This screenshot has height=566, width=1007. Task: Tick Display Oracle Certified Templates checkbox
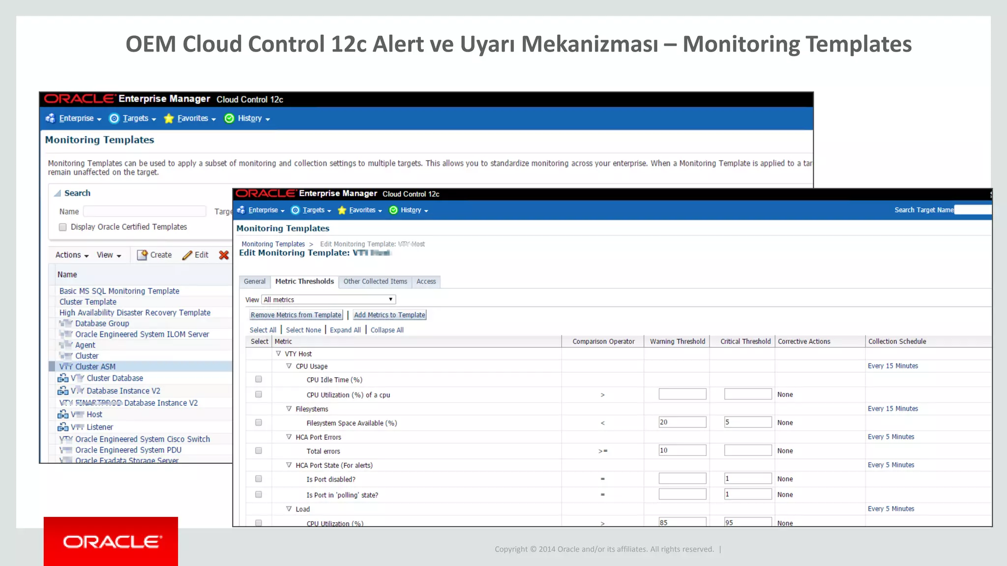click(62, 227)
